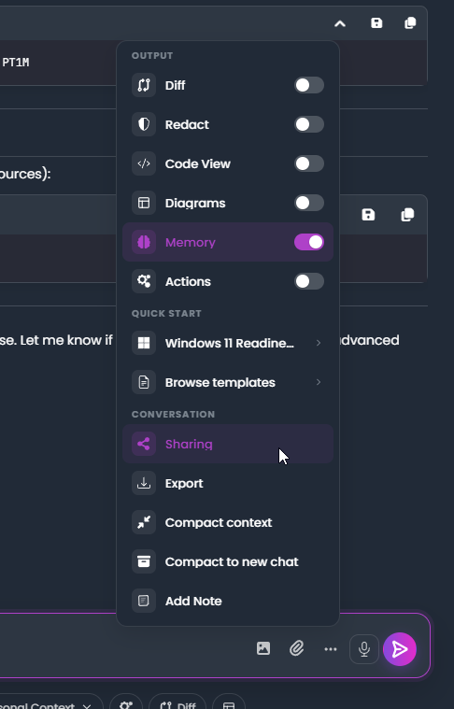Open Sharing in the Conversation section
The height and width of the screenshot is (709, 454).
[228, 444]
